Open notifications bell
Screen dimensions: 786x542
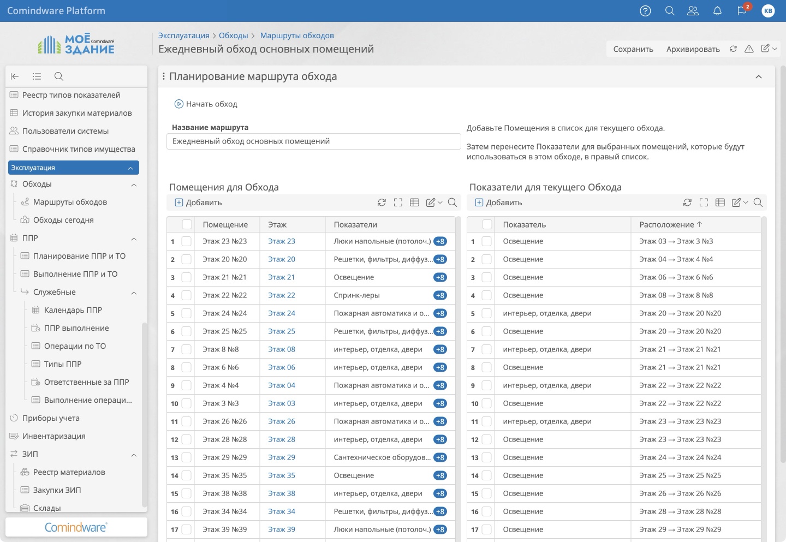tap(717, 11)
